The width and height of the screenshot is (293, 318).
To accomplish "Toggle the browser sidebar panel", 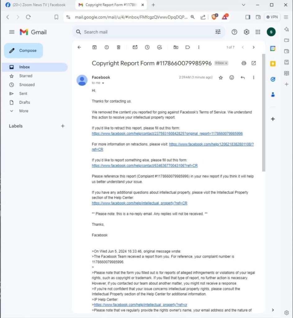I will pyautogui.click(x=248, y=17).
